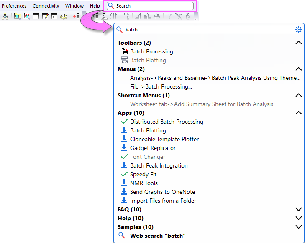Viewport: 305px width, 244px height.
Task: Expand the Samples (10) results section
Action: point(299,227)
